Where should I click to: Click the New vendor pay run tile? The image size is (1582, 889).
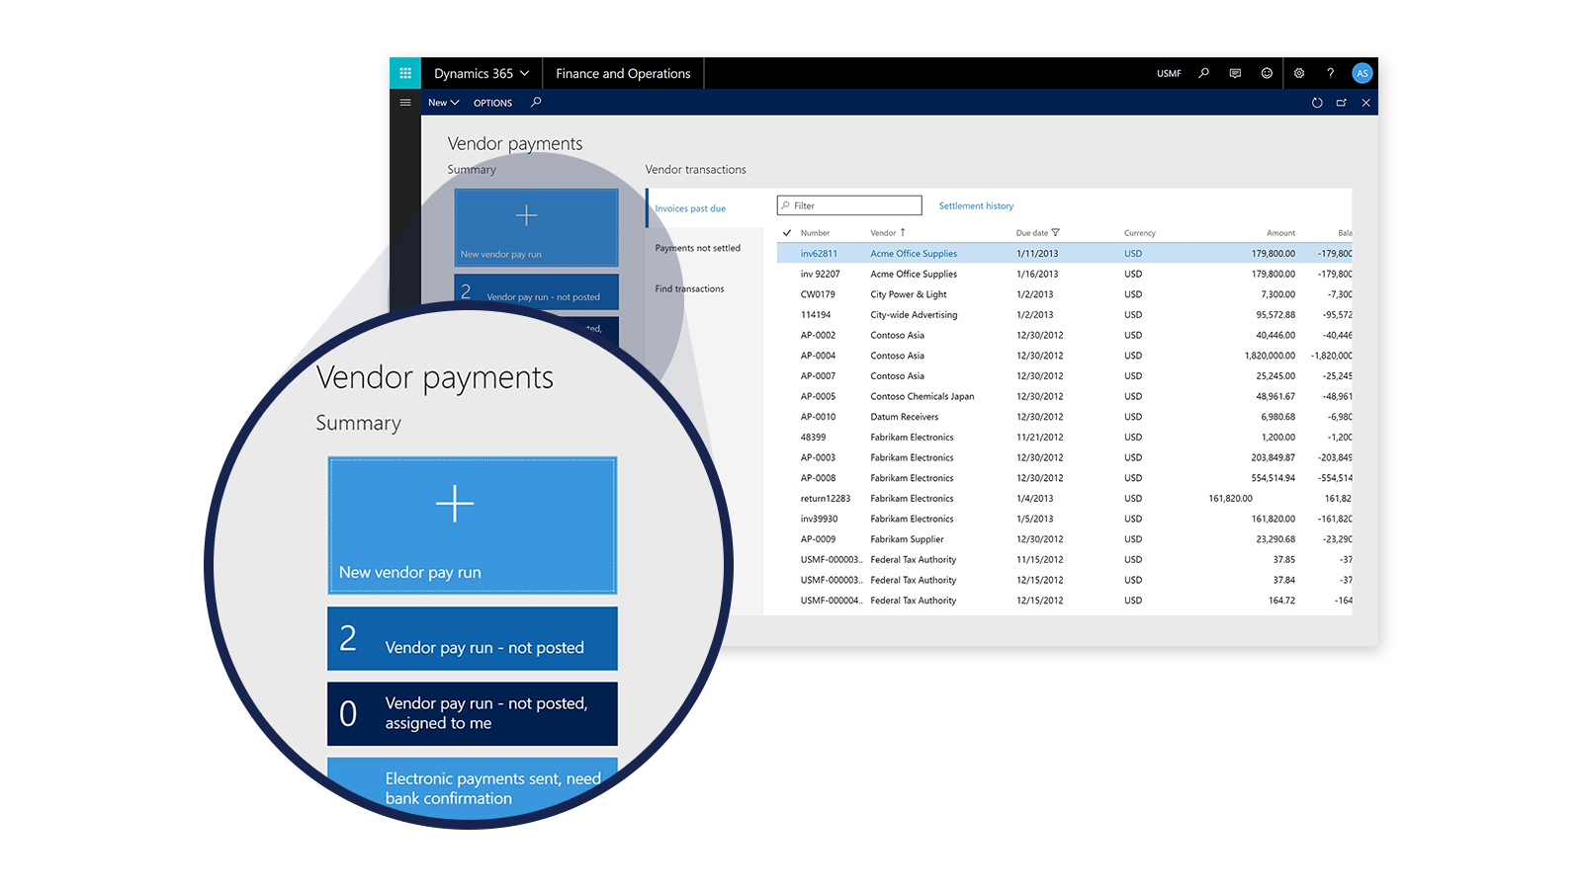coord(473,525)
